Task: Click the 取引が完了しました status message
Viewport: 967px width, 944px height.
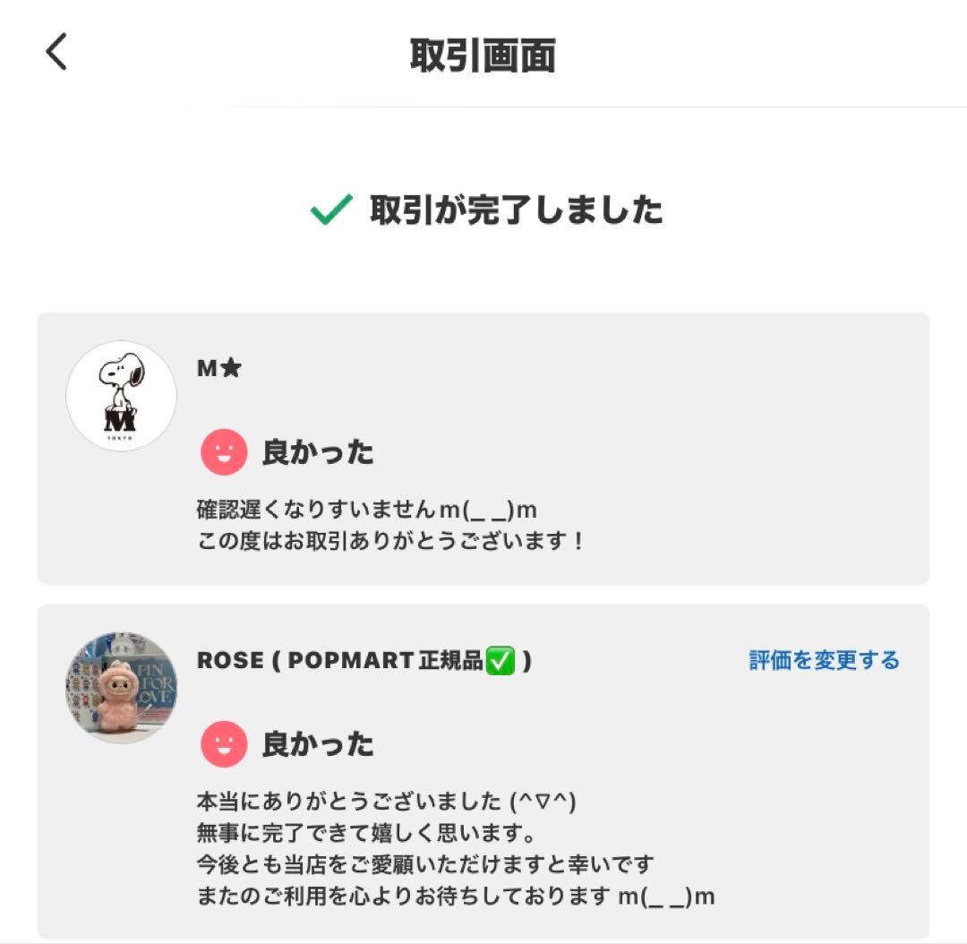Action: (516, 210)
